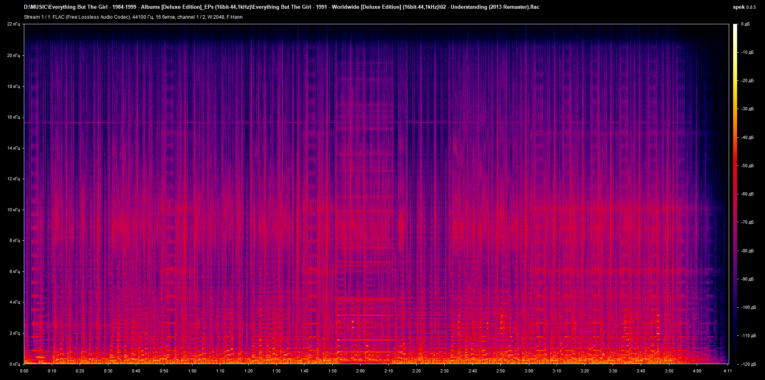Click the '2:50' time axis label
Viewport: 765px width, 380px height.
(501, 371)
